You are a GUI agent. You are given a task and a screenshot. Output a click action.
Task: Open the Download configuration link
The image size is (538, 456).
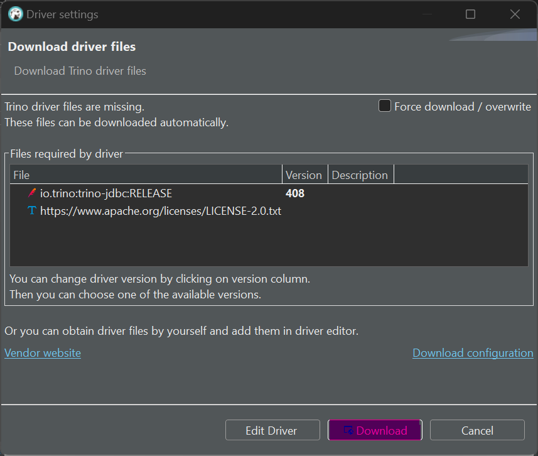473,353
